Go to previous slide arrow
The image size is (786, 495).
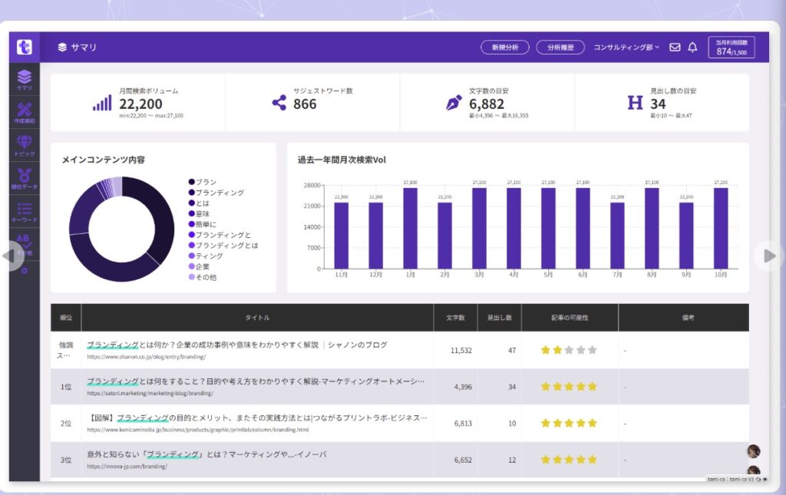click(x=12, y=256)
